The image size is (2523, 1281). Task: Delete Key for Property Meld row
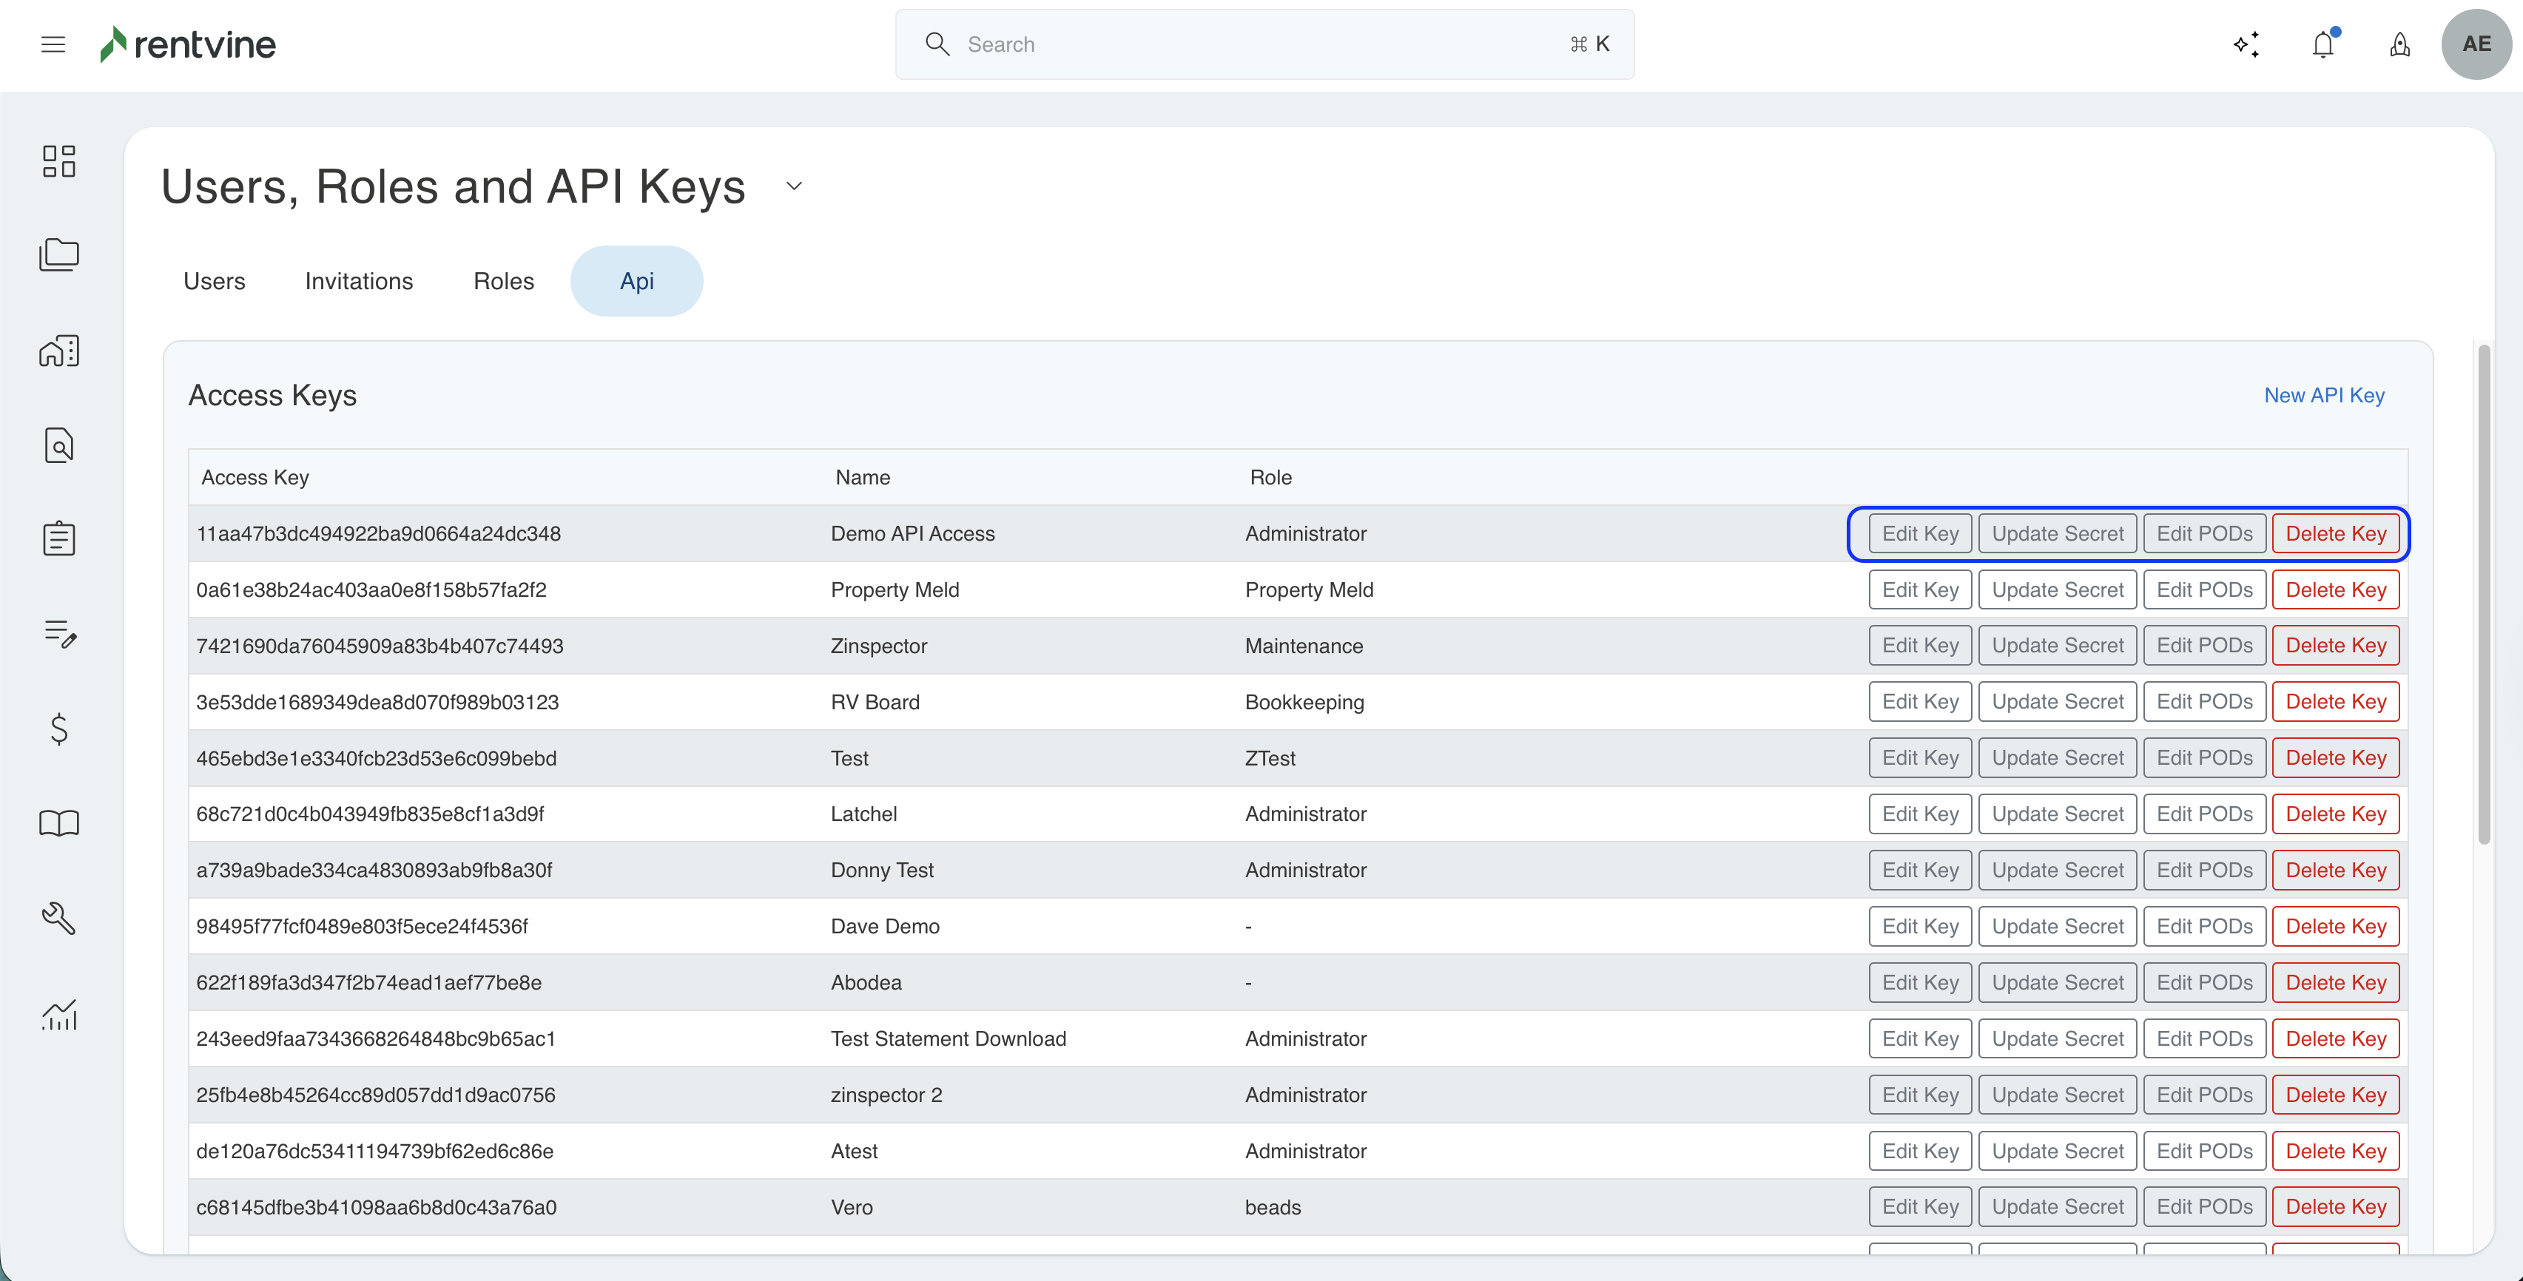(2335, 589)
